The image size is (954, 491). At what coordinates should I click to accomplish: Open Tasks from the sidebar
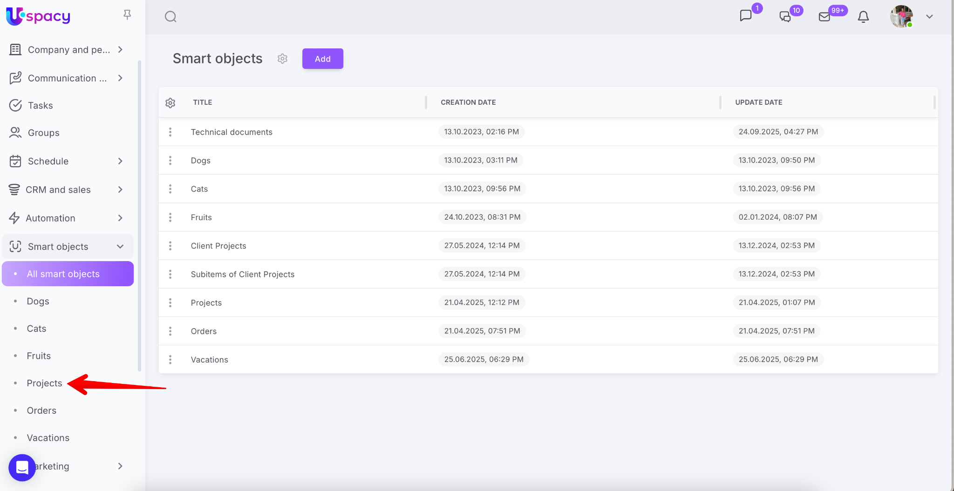(x=41, y=106)
